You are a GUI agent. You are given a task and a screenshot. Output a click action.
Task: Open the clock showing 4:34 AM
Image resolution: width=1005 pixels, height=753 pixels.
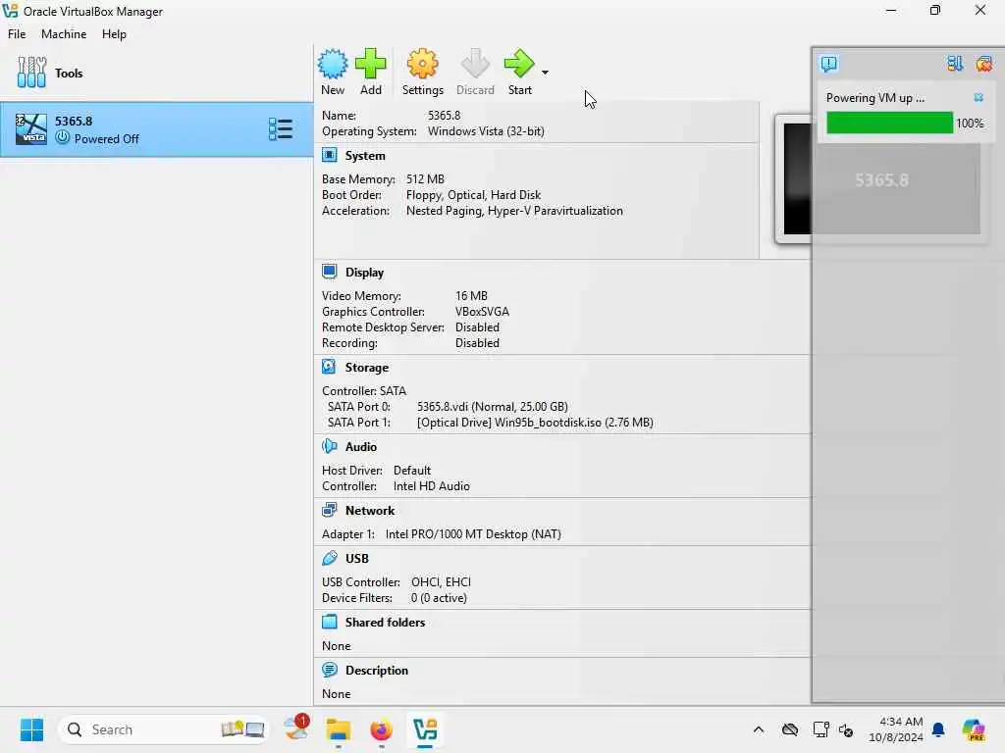point(895,729)
